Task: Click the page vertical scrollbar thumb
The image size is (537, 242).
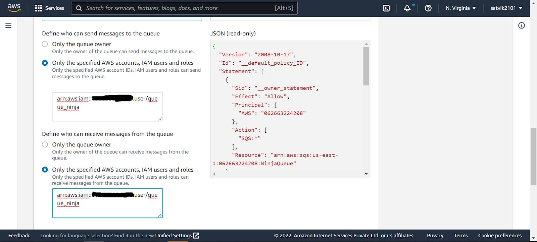Action: [x=533, y=157]
